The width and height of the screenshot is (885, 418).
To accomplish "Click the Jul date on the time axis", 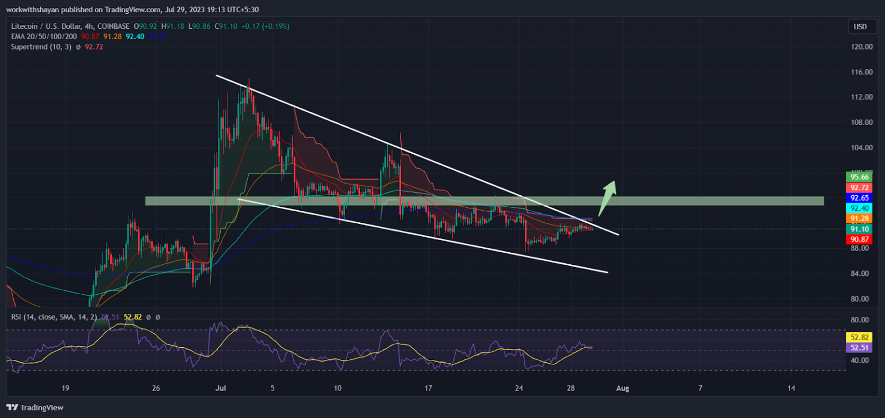I will tap(220, 389).
